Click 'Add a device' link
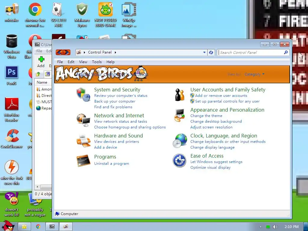308x231 pixels. coord(106,147)
